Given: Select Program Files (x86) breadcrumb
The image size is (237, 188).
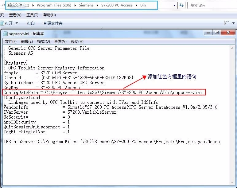Looking at the screenshot, I should [x=54, y=5].
